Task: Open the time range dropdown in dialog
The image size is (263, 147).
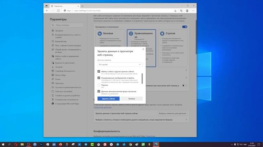Action: tap(120, 65)
